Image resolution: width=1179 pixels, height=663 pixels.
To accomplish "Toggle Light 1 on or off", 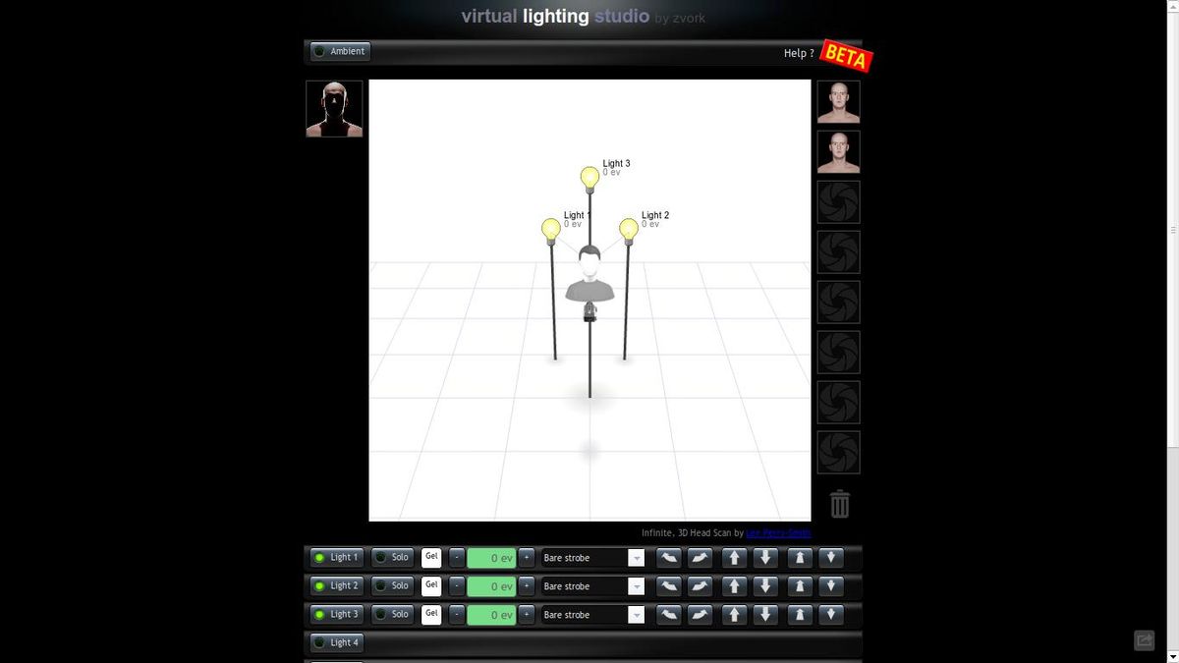I will point(336,558).
